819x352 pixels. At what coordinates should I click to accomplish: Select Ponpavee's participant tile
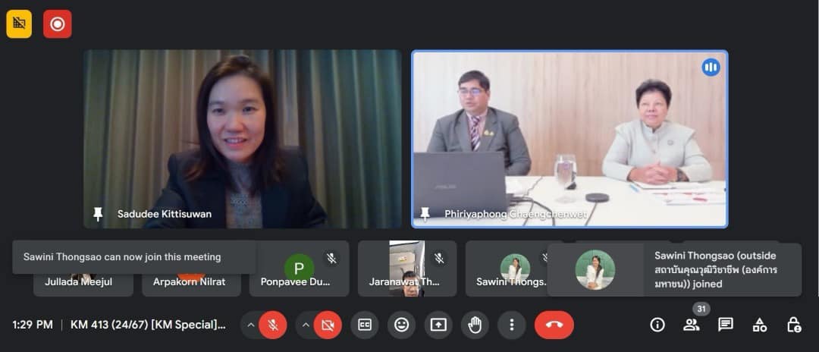[299, 269]
